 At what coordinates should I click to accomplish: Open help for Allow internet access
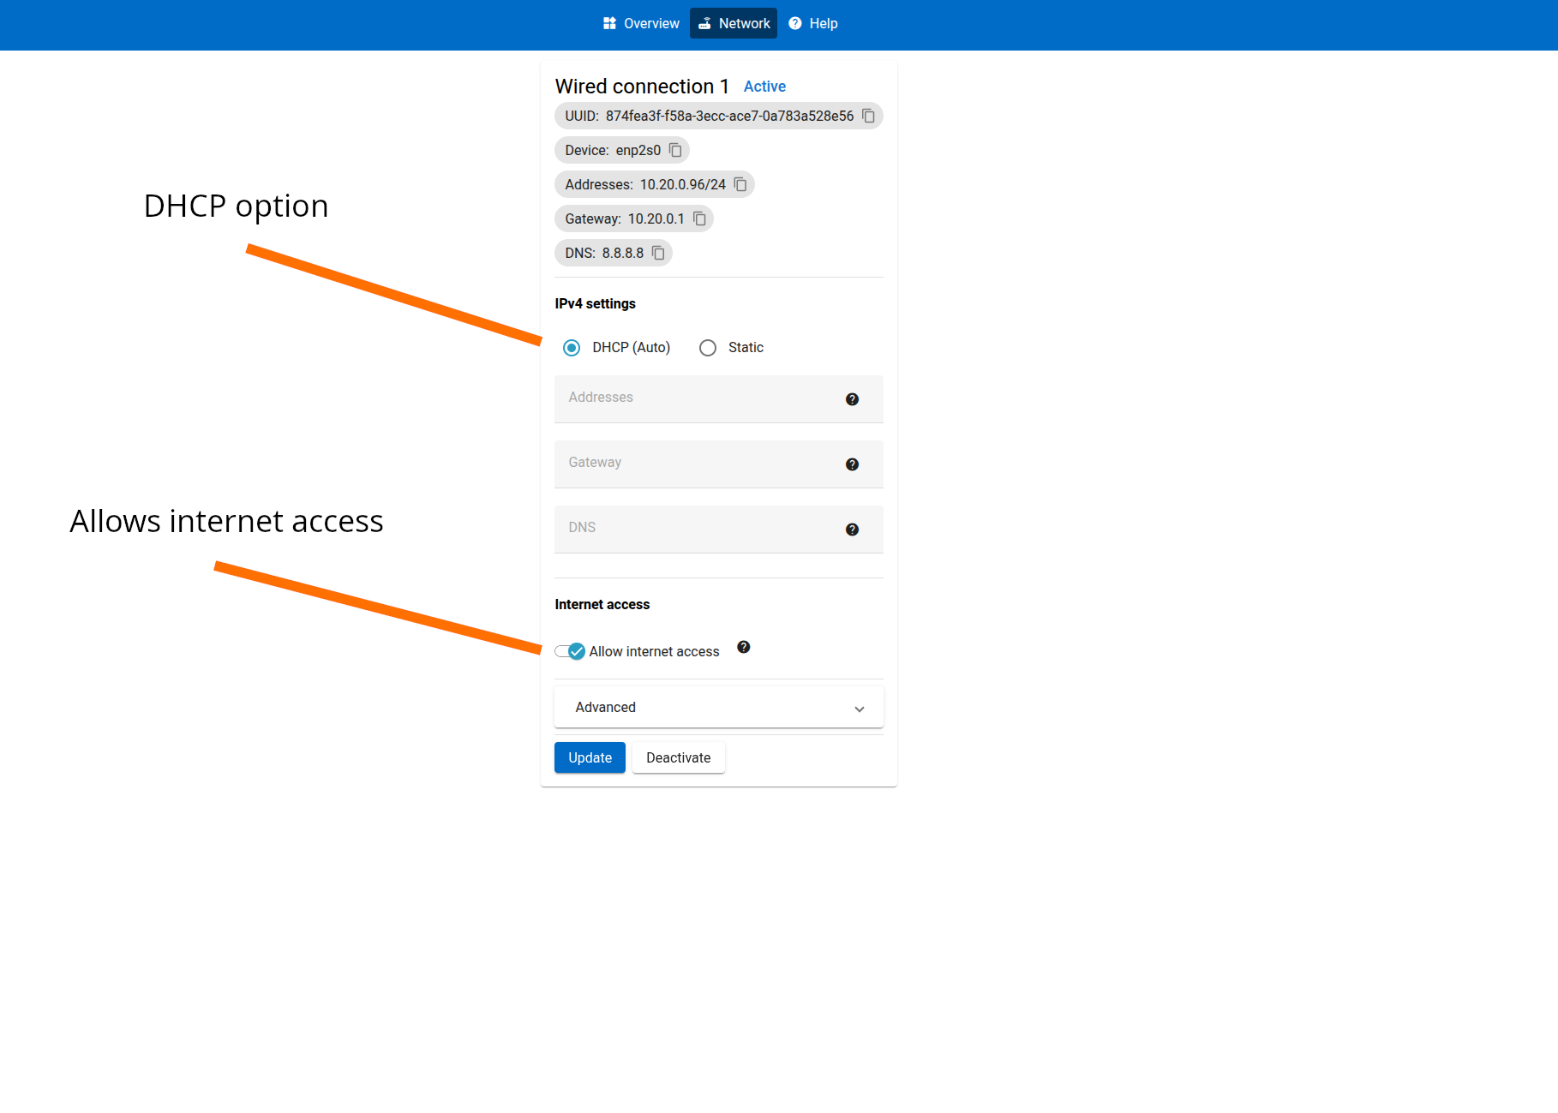point(744,648)
